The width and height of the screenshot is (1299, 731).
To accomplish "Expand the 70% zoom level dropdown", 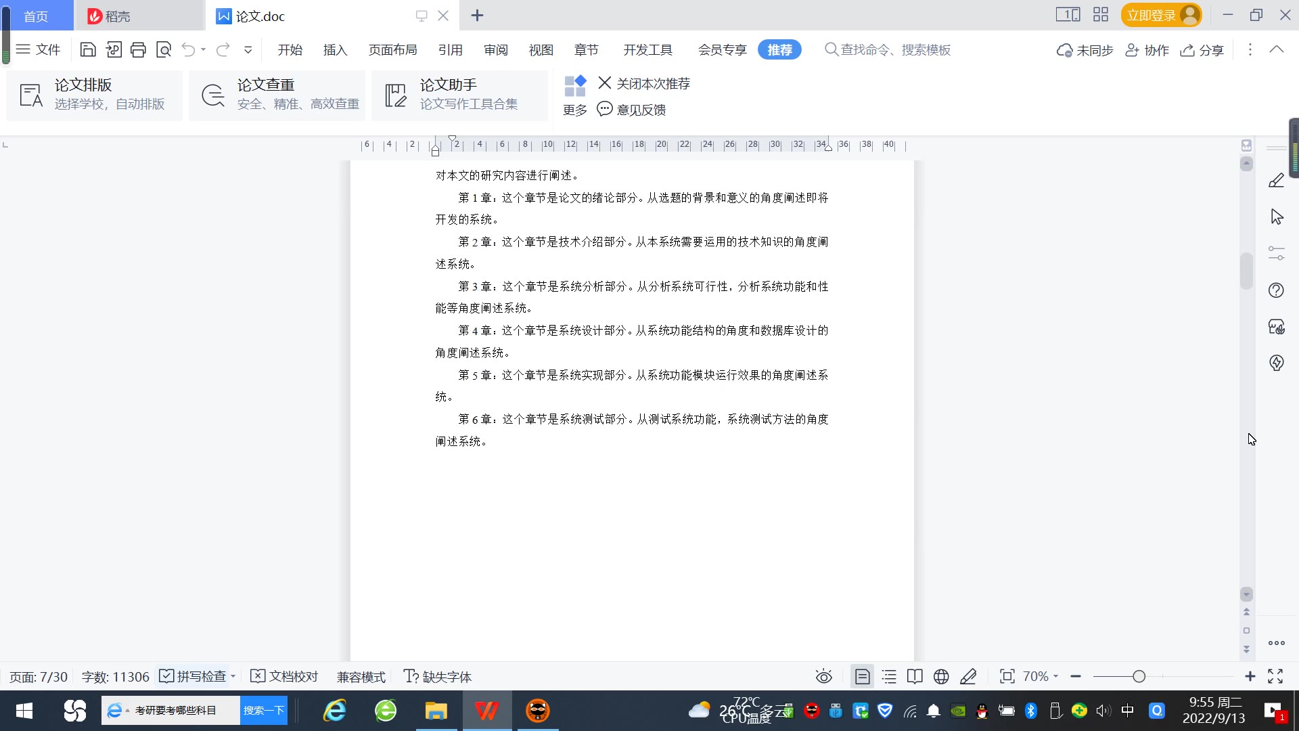I will pos(1041,676).
